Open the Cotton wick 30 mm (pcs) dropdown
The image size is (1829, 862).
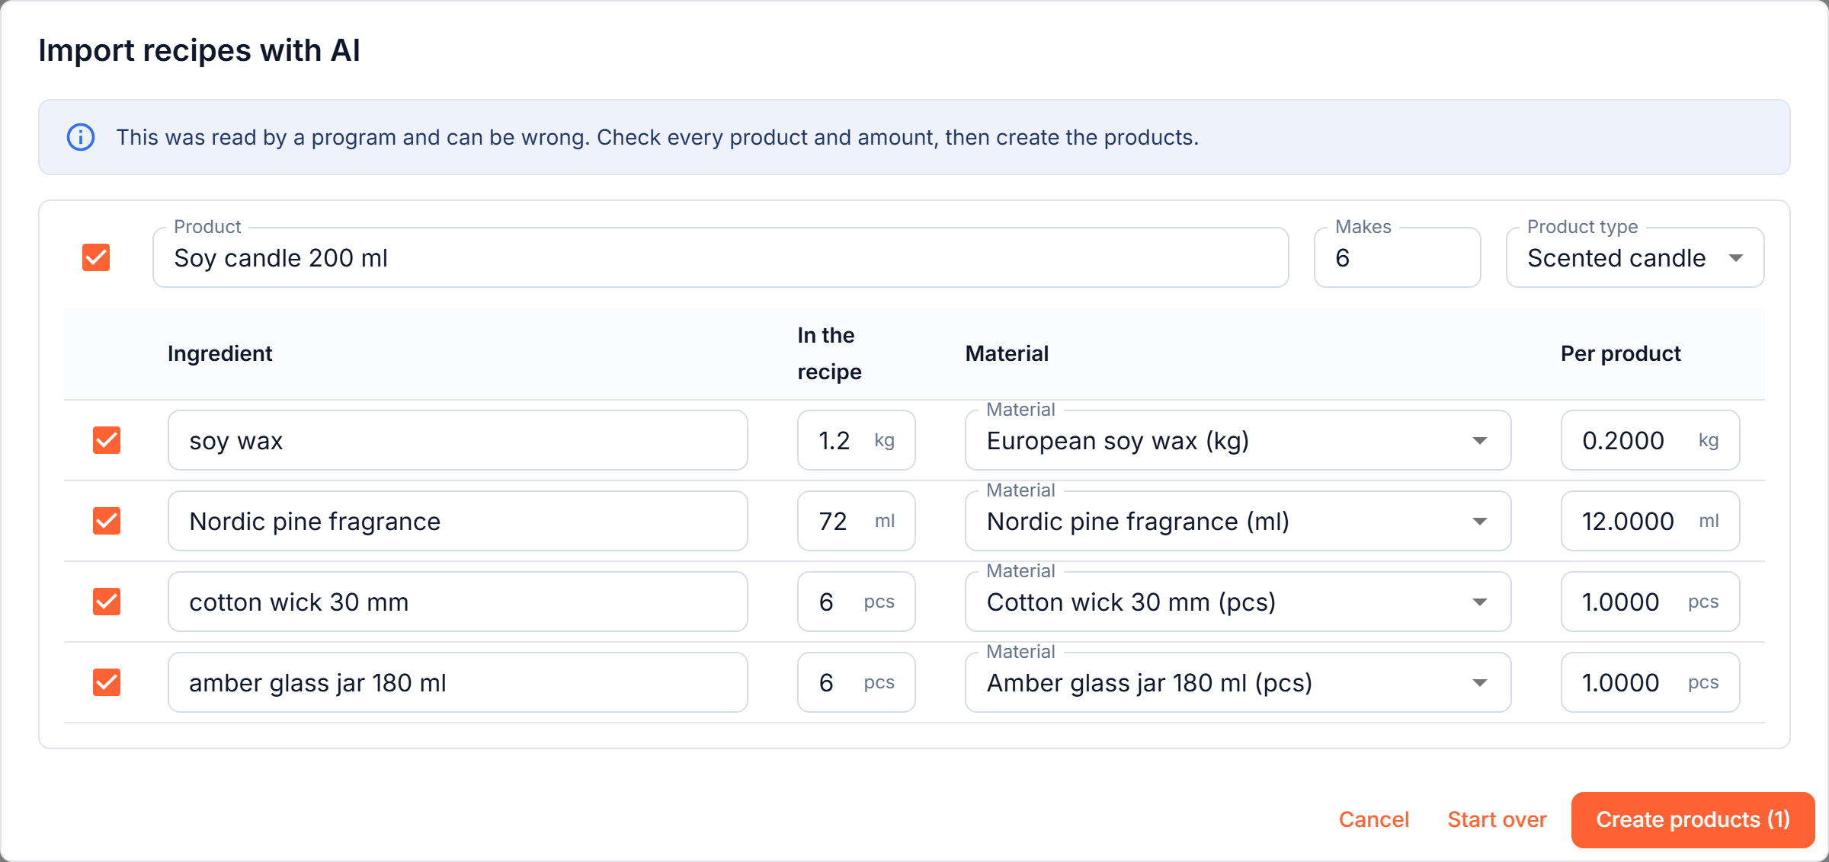1238,602
